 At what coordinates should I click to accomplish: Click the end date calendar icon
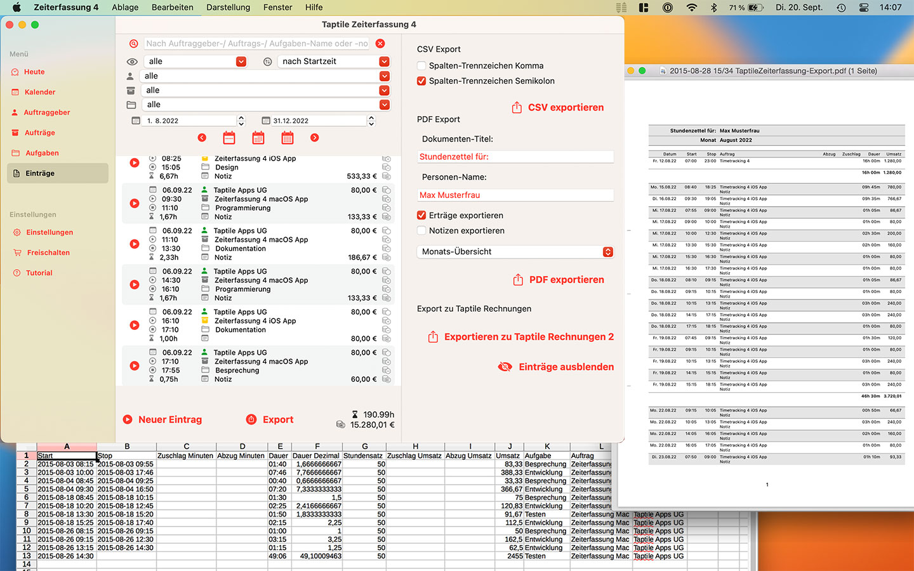[x=266, y=121]
